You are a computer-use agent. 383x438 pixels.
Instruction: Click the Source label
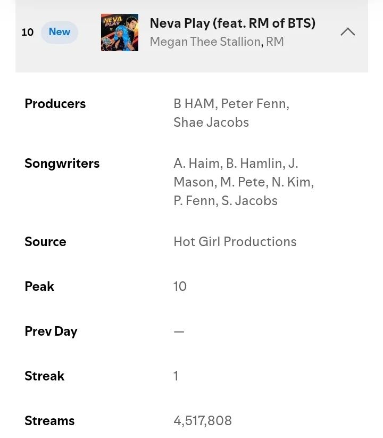point(45,241)
